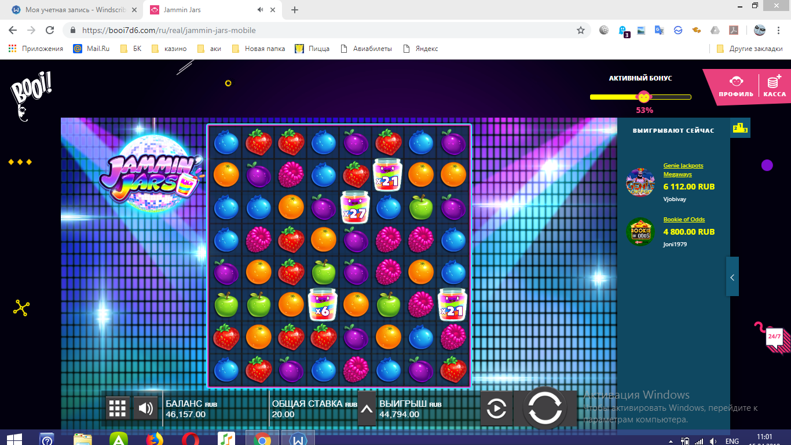791x445 pixels.
Task: Open the Bookie of Odds link
Action: (684, 220)
